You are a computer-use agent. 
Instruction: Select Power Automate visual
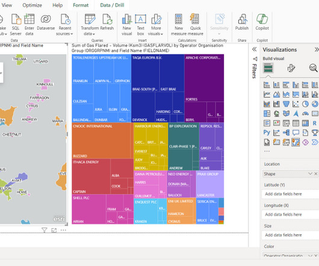[315, 142]
